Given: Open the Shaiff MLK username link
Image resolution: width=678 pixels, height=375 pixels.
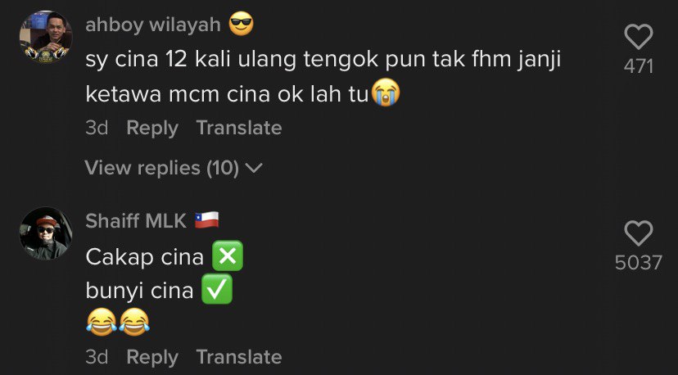Looking at the screenshot, I should (x=136, y=221).
